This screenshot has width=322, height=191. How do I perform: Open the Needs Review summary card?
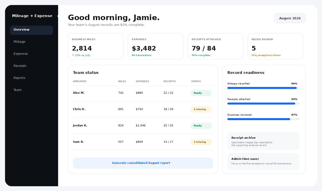coord(275,46)
